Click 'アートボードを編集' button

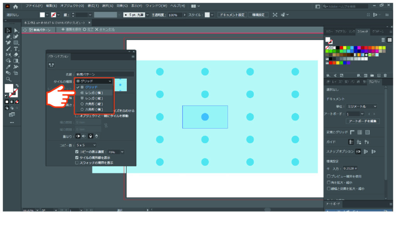[362, 121]
